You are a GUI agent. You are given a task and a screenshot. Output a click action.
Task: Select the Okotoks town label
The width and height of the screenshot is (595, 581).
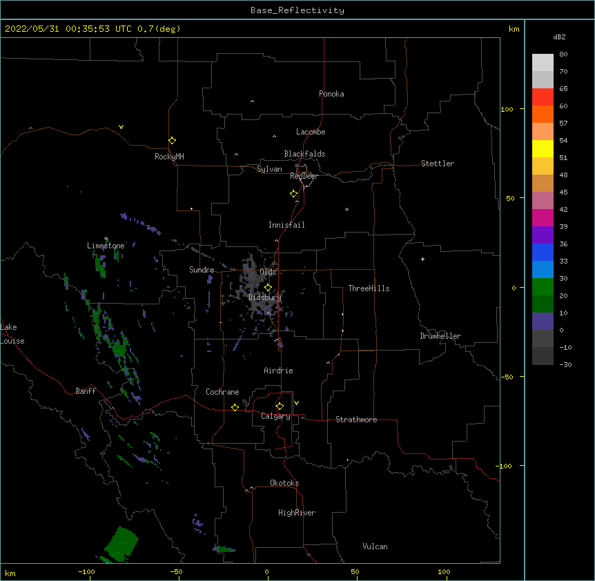pyautogui.click(x=284, y=483)
